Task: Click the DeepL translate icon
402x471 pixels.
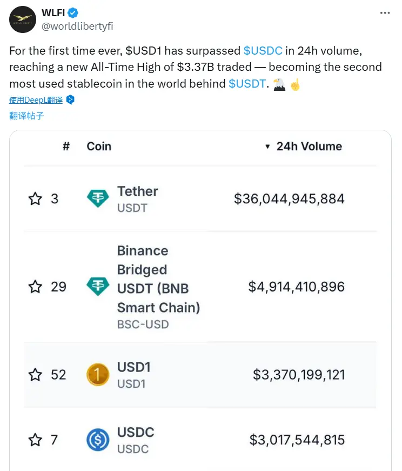Action: [70, 100]
